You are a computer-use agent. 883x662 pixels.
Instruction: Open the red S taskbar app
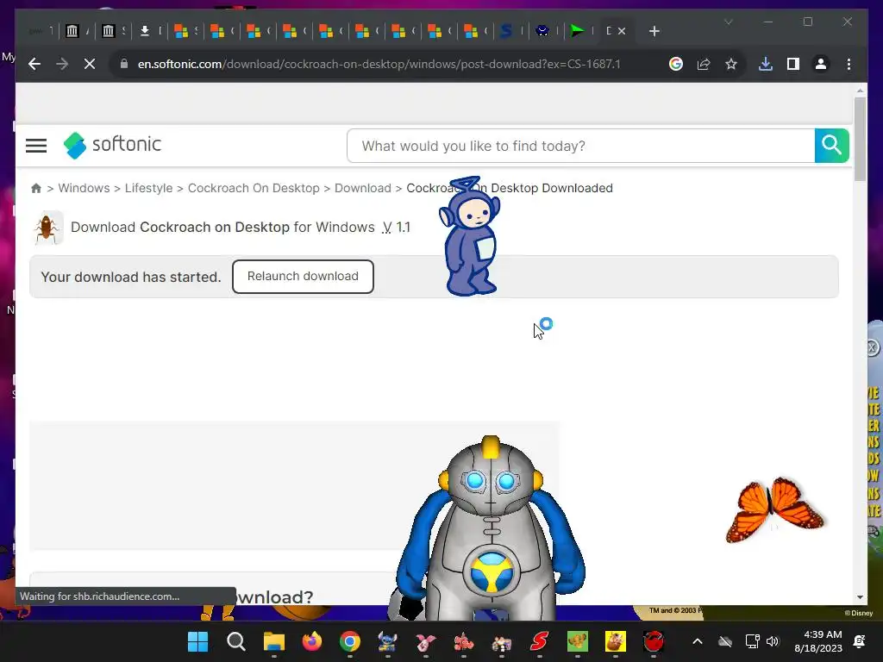tap(540, 641)
